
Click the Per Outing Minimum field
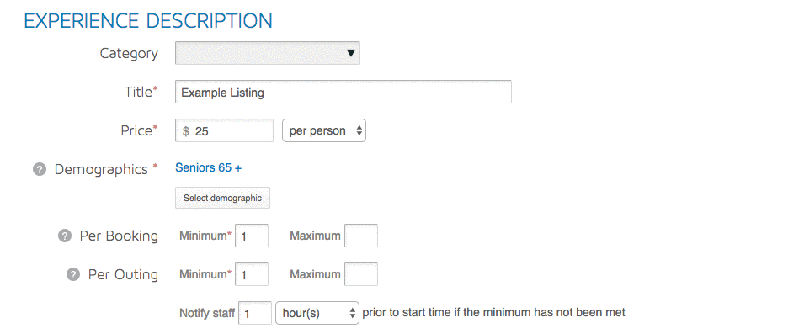coord(252,274)
